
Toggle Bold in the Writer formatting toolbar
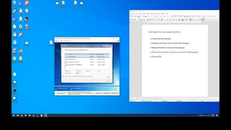(162, 19)
